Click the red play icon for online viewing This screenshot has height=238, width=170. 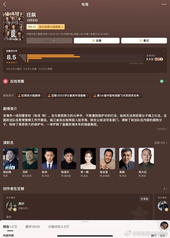click(5, 81)
